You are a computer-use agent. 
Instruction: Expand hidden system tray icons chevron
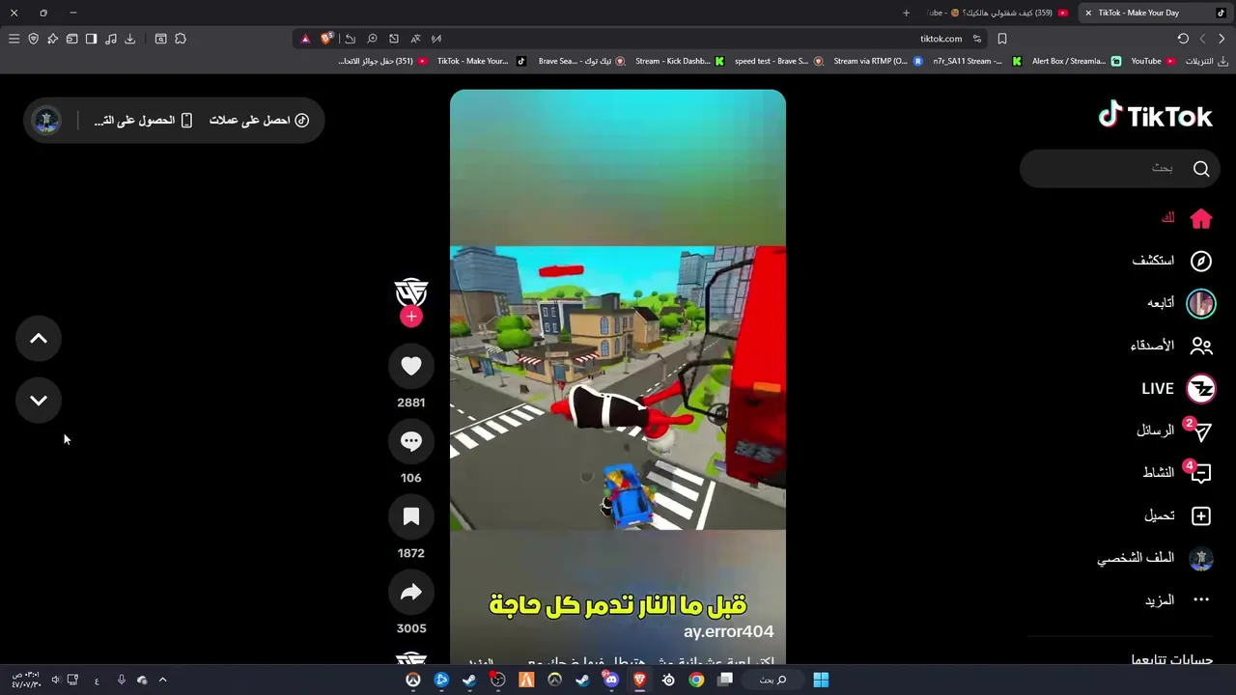click(162, 680)
